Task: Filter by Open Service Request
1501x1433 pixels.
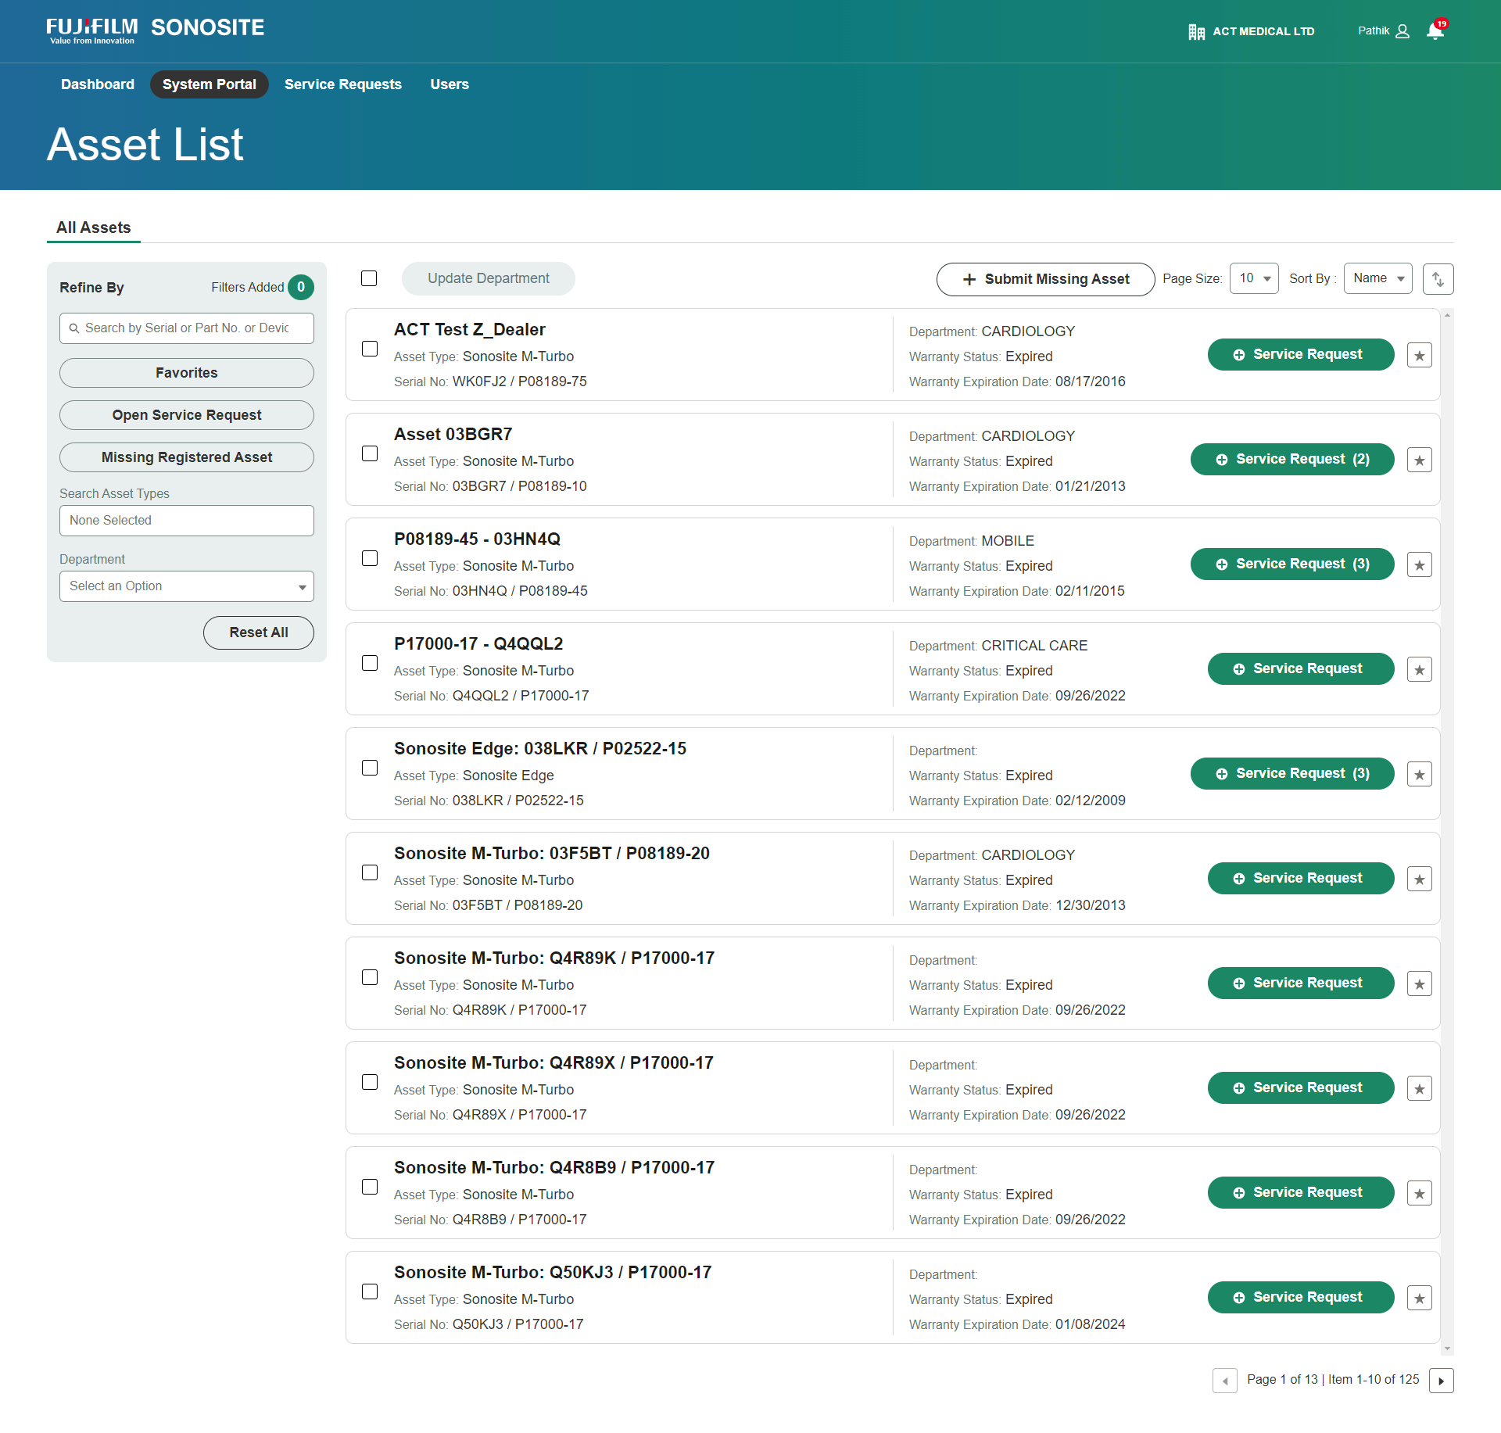Action: click(x=187, y=415)
